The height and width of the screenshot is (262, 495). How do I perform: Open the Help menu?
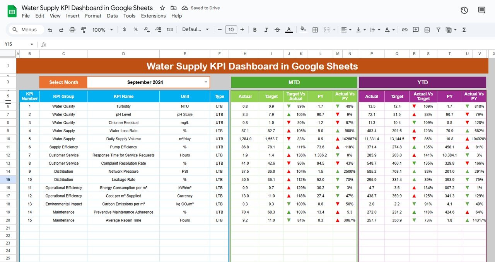(x=177, y=16)
